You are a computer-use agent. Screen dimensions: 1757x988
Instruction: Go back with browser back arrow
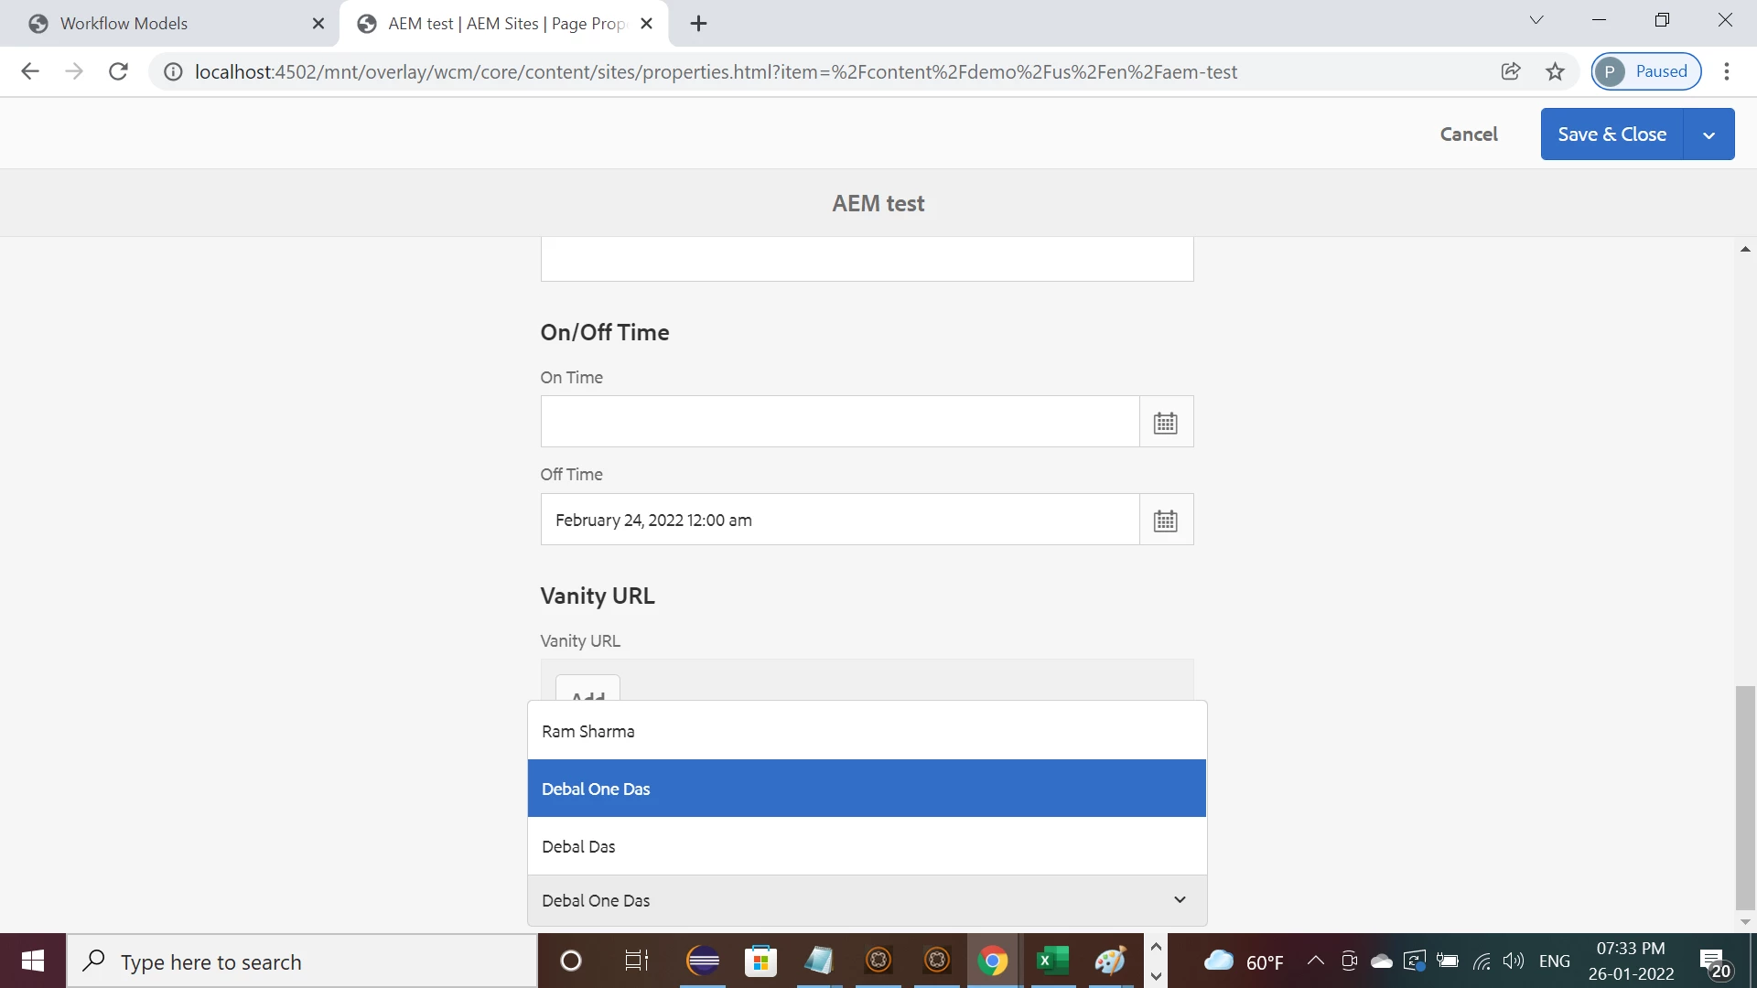pyautogui.click(x=30, y=71)
